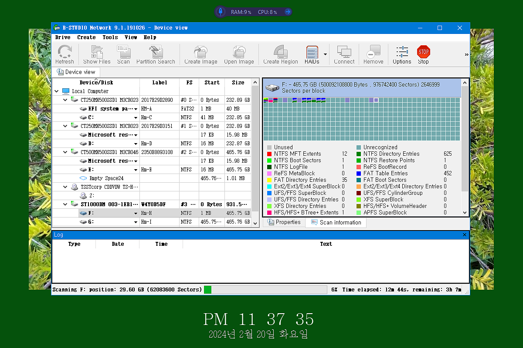Image resolution: width=523 pixels, height=348 pixels.
Task: Collapse the CT500MX500SSD1 disk node
Action: (65, 152)
